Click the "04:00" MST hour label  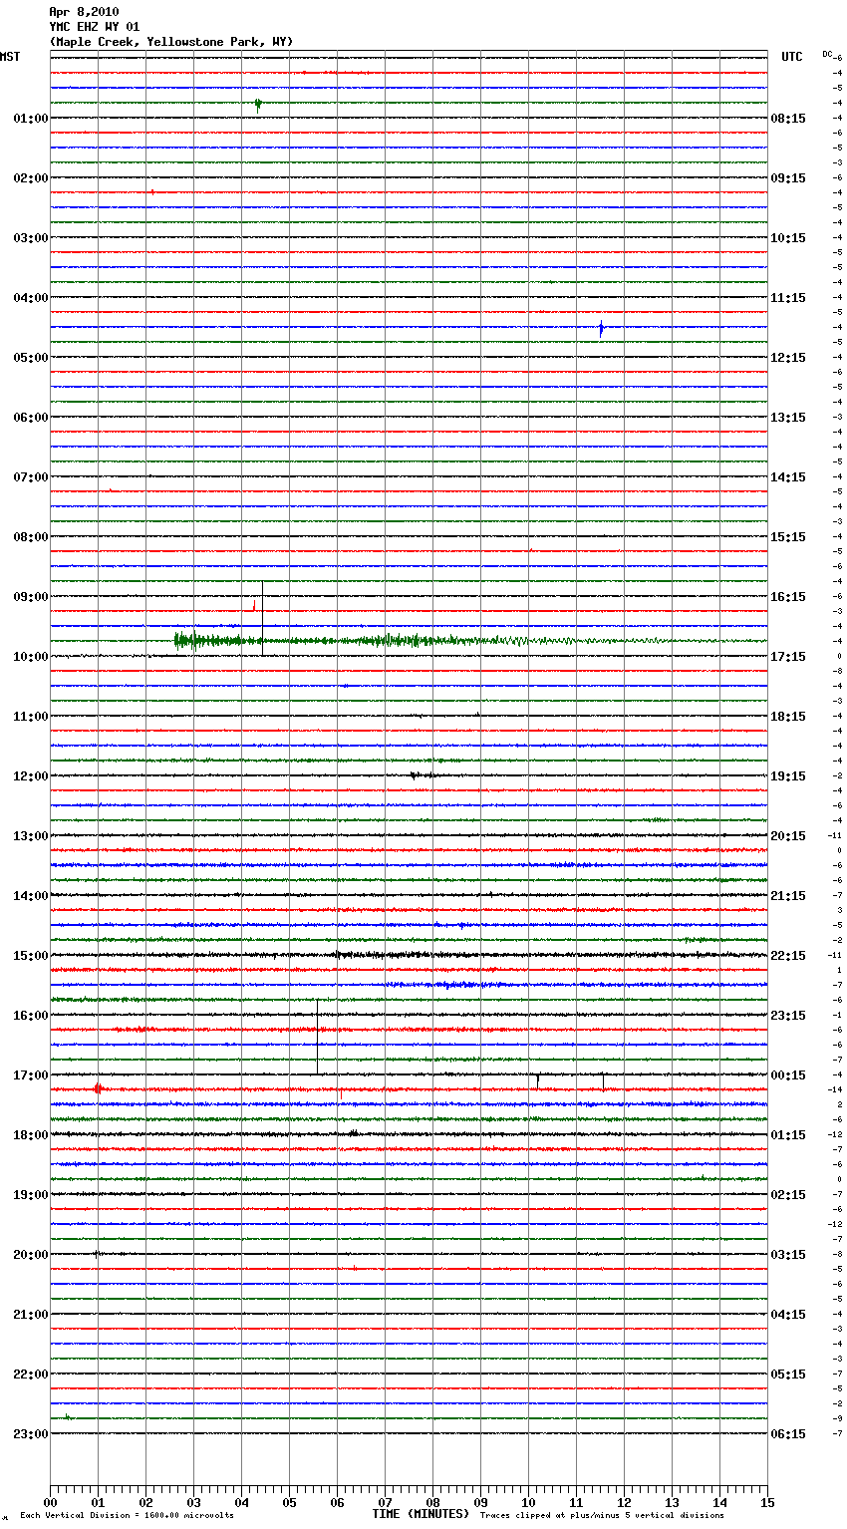[x=31, y=298]
